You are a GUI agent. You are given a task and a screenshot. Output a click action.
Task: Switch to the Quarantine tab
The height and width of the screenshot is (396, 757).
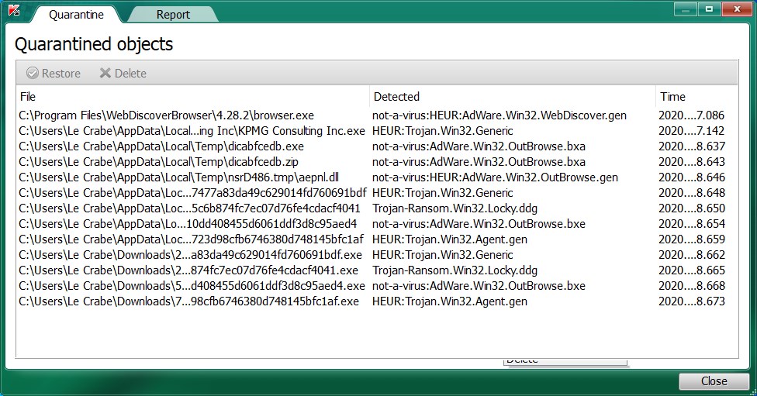pyautogui.click(x=76, y=15)
